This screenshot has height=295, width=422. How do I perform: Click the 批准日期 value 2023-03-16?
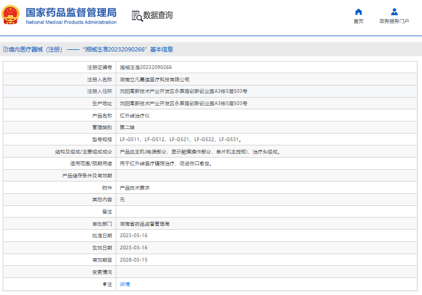133,236
